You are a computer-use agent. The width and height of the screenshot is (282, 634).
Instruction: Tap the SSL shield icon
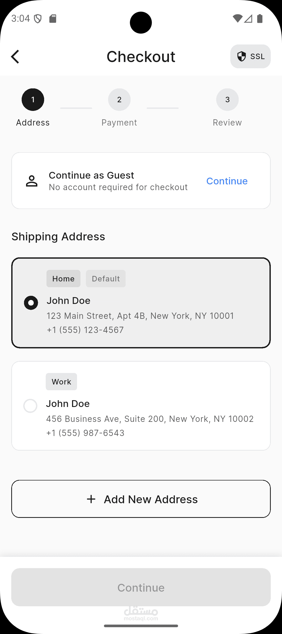click(x=242, y=56)
